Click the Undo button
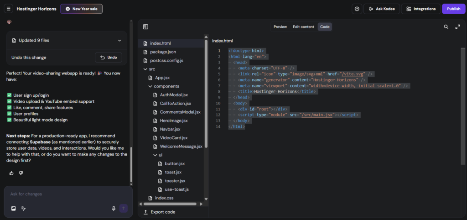467x220 pixels. point(109,58)
